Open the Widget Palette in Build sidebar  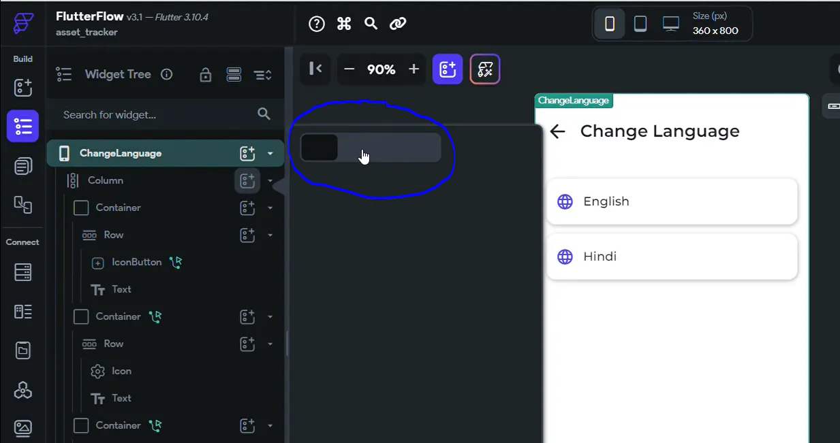[23, 87]
